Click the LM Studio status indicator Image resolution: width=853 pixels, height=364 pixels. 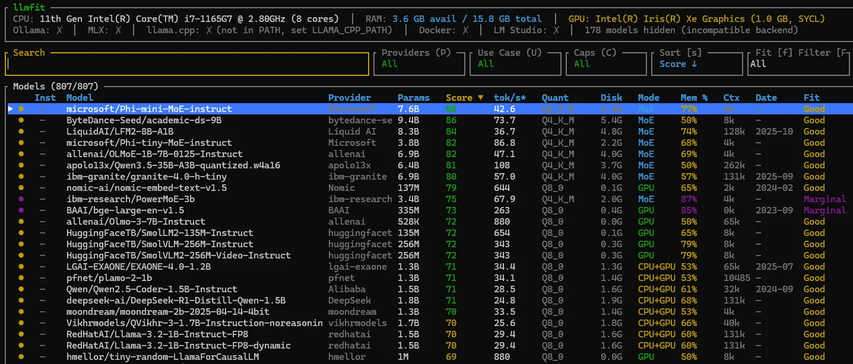tap(527, 30)
